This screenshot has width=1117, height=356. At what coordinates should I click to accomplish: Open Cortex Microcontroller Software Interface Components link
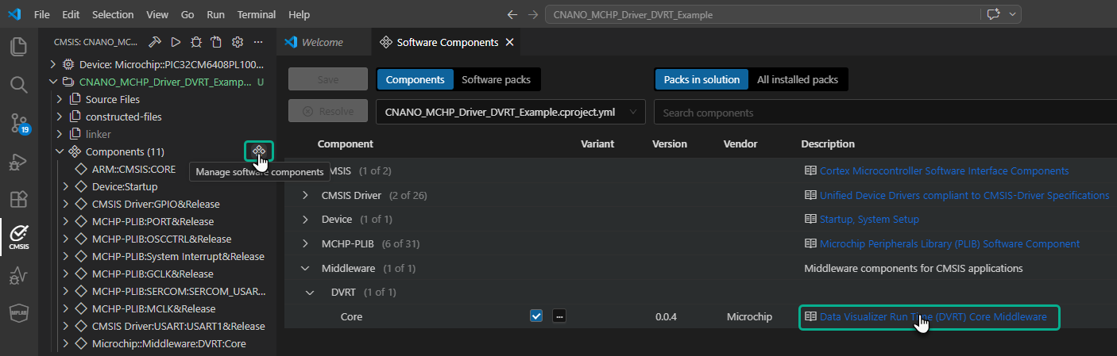tap(944, 170)
